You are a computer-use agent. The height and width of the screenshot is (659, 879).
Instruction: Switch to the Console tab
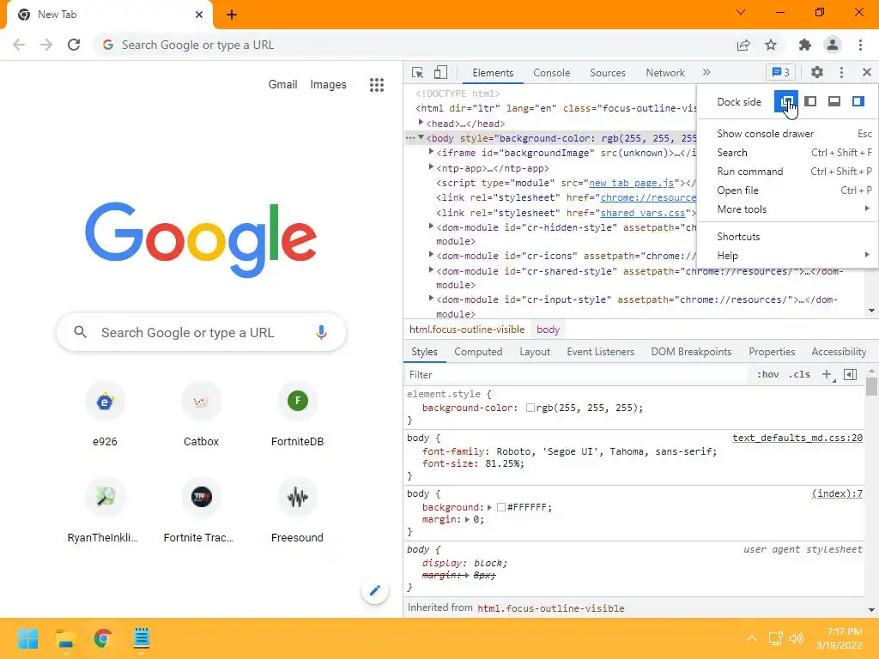pyautogui.click(x=552, y=73)
